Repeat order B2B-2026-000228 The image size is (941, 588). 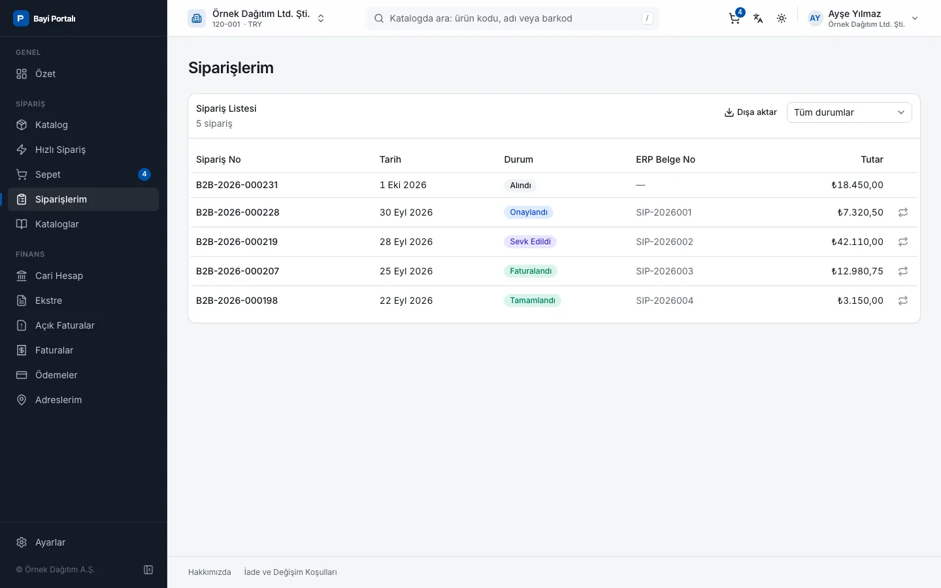[x=903, y=212]
